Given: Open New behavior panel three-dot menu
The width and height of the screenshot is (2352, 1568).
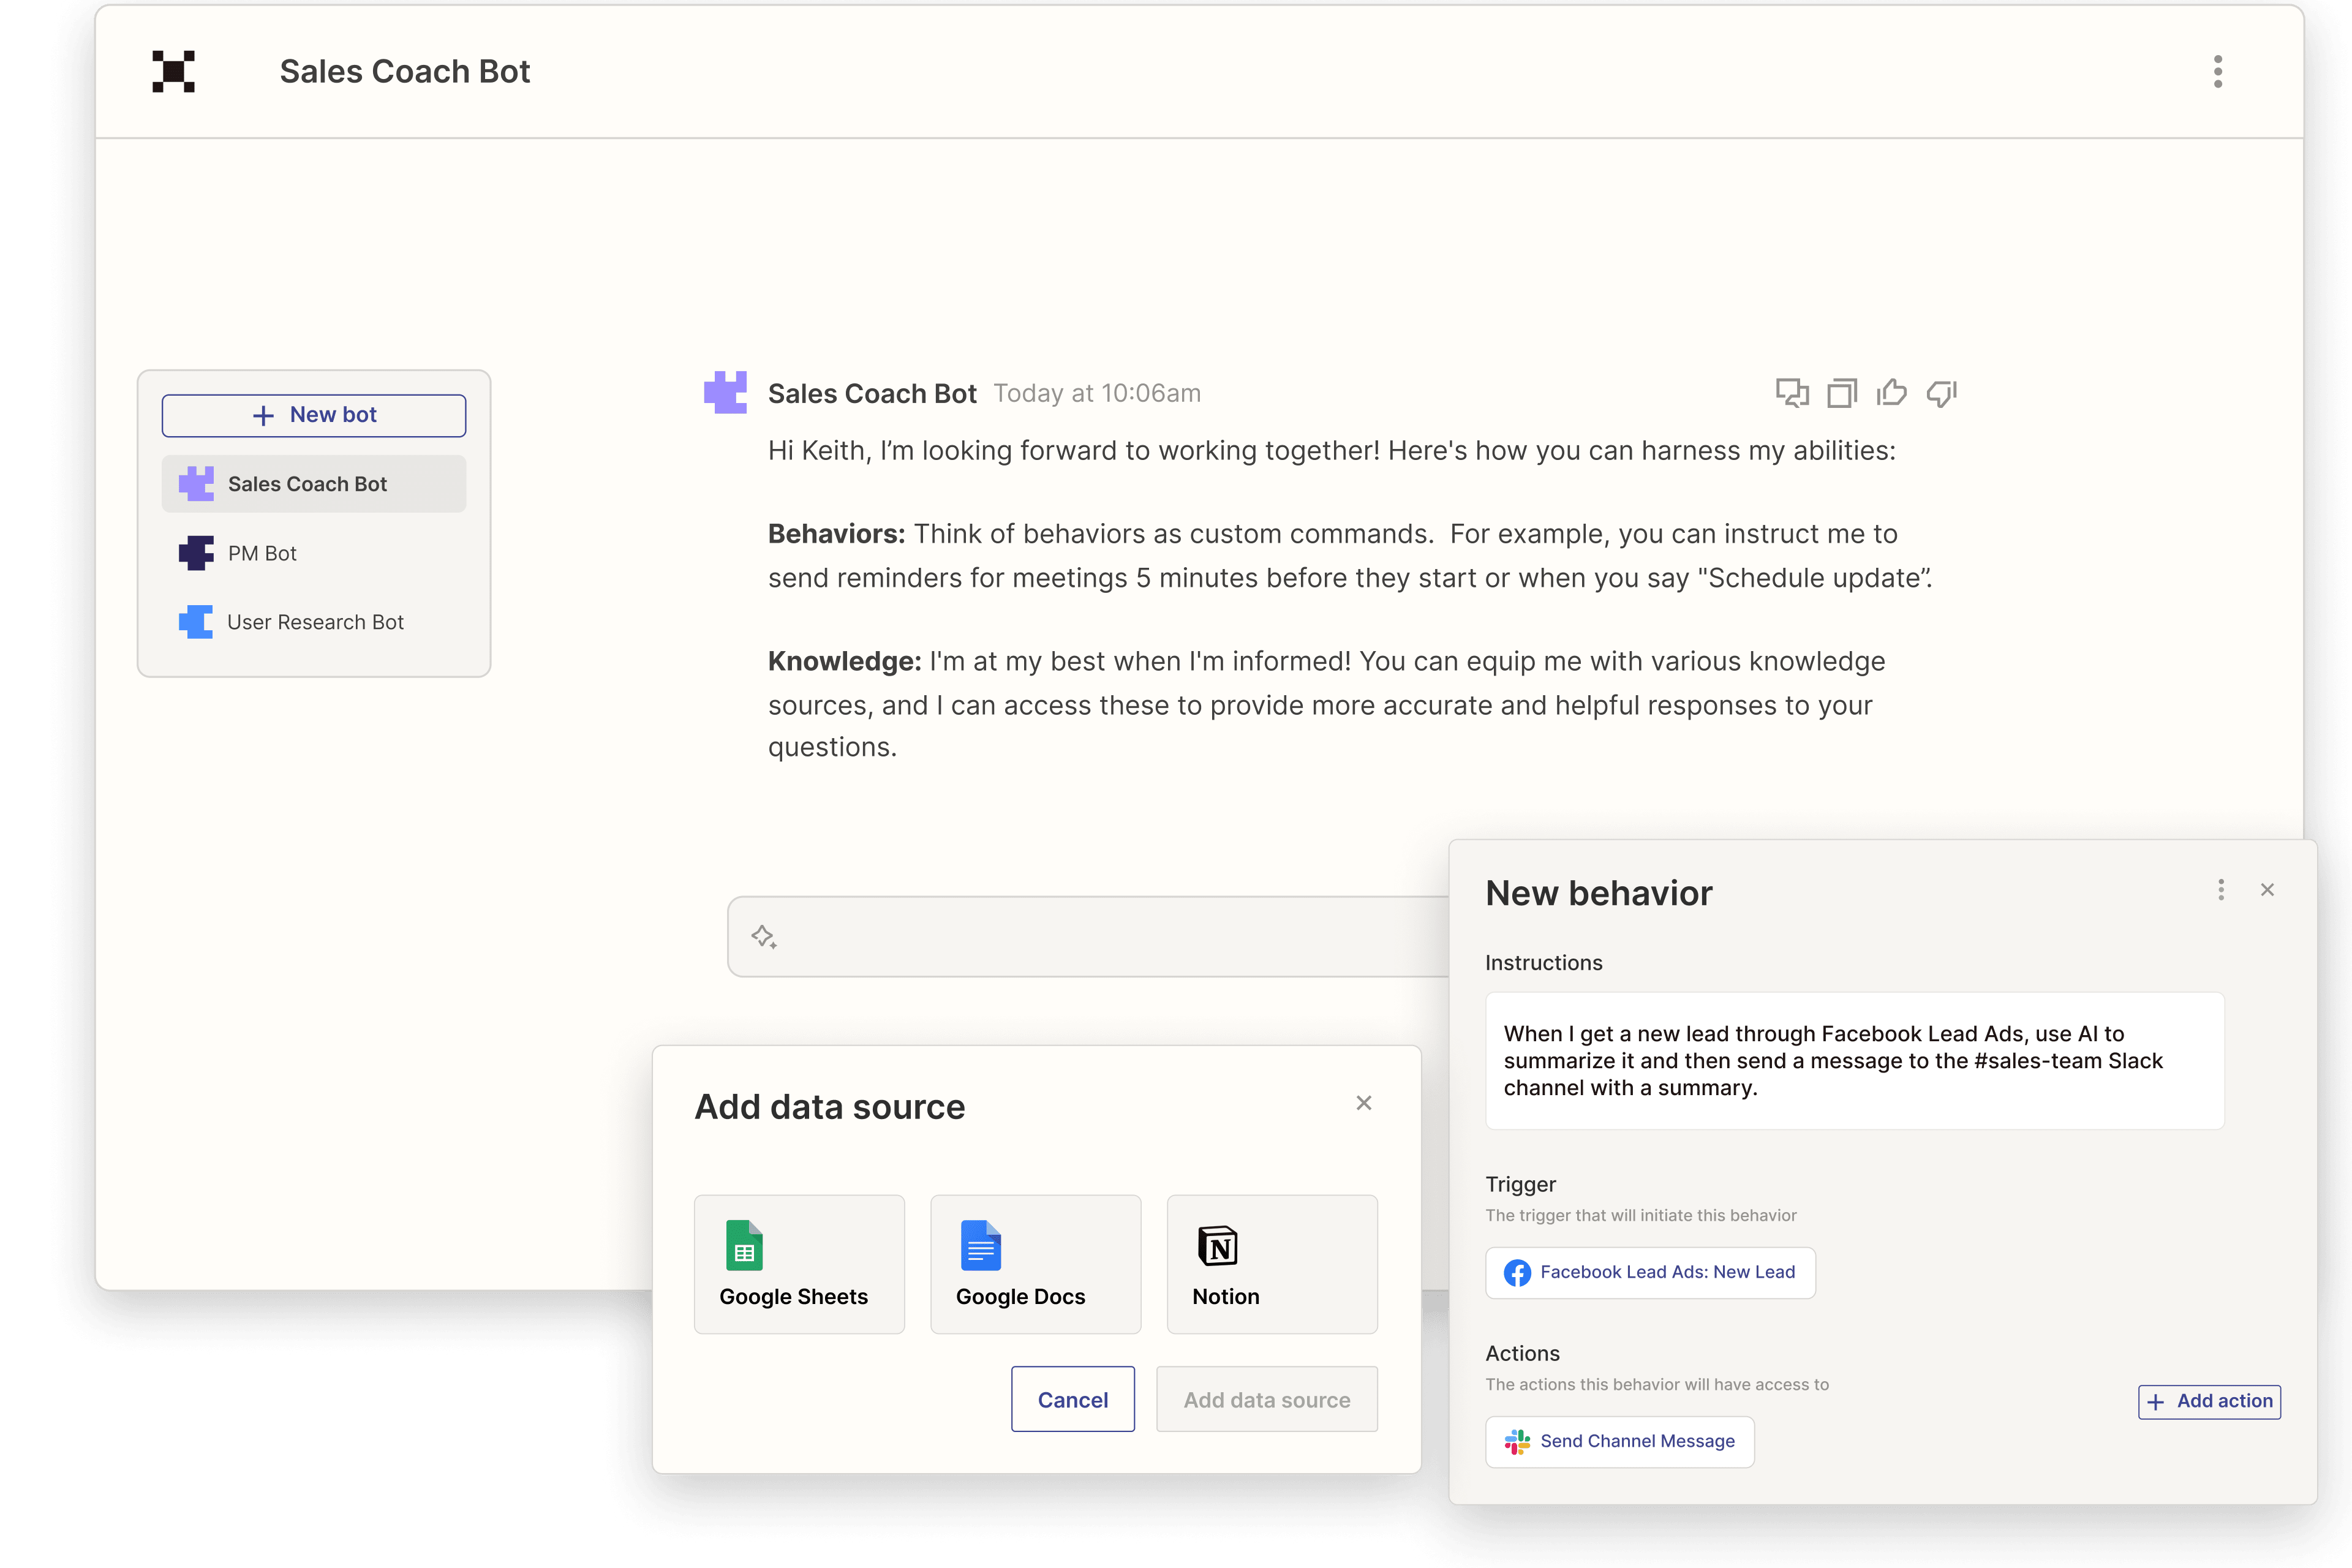Looking at the screenshot, I should pyautogui.click(x=2221, y=890).
